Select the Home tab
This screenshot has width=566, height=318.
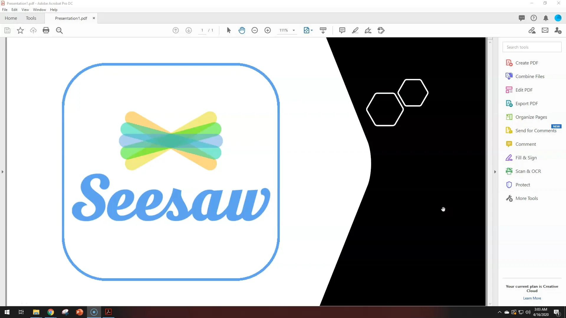(x=11, y=18)
